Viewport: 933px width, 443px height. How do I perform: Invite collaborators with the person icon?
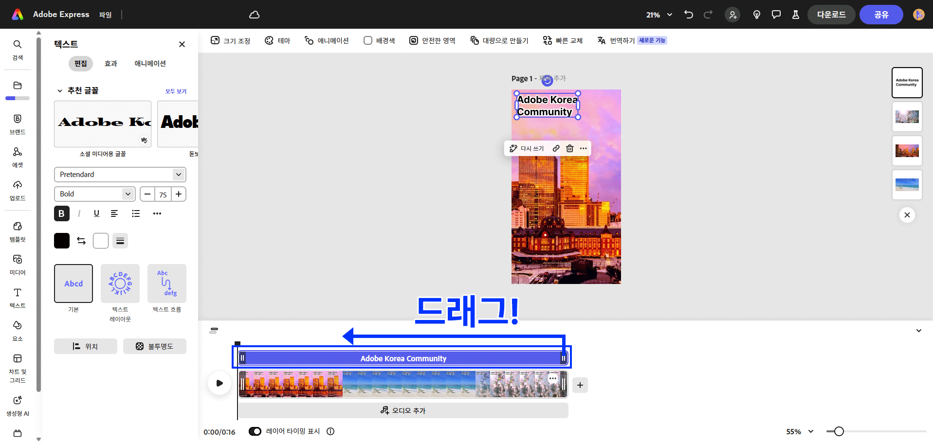(732, 15)
